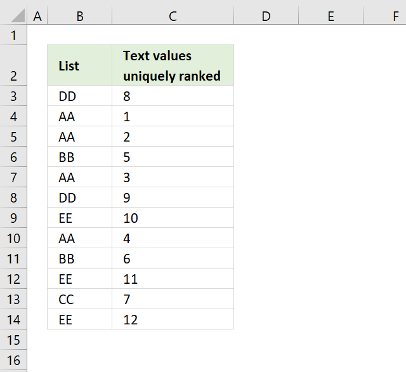
Task: Click cell C5 with value 2
Action: click(x=173, y=136)
